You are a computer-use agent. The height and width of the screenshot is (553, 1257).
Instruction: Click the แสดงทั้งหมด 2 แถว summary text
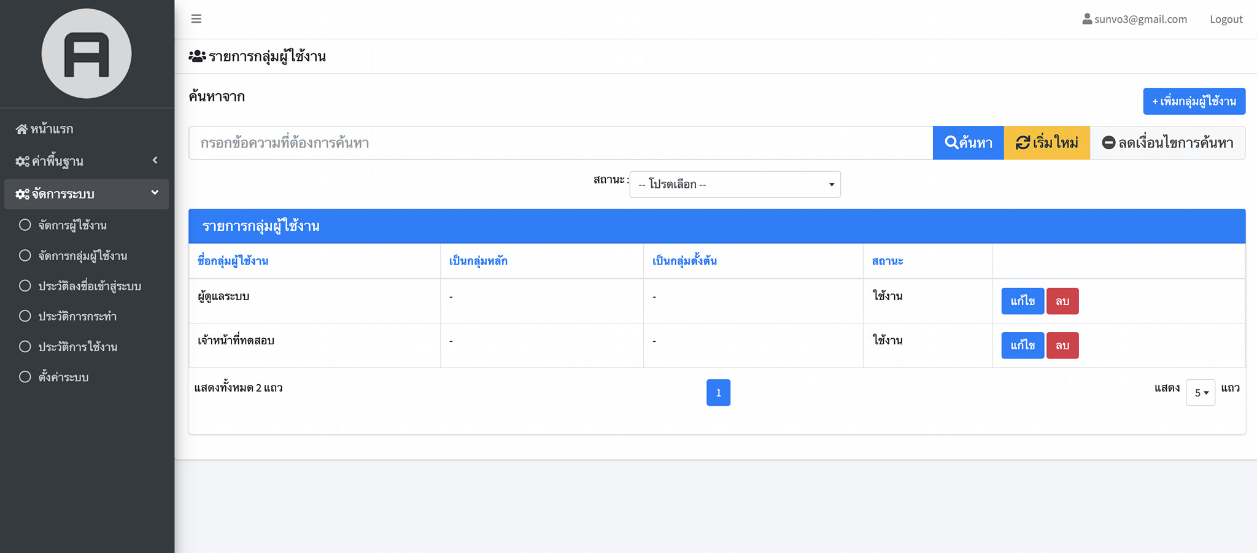[x=238, y=388]
